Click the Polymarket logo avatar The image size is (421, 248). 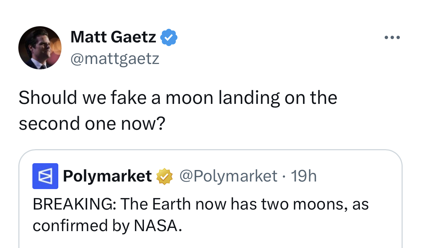(x=45, y=176)
